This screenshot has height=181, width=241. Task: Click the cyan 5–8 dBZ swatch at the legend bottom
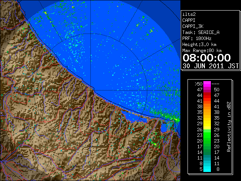tap(207, 169)
